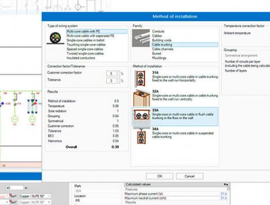
Task: Click the Overall result value 0.39
Action: click(x=115, y=147)
